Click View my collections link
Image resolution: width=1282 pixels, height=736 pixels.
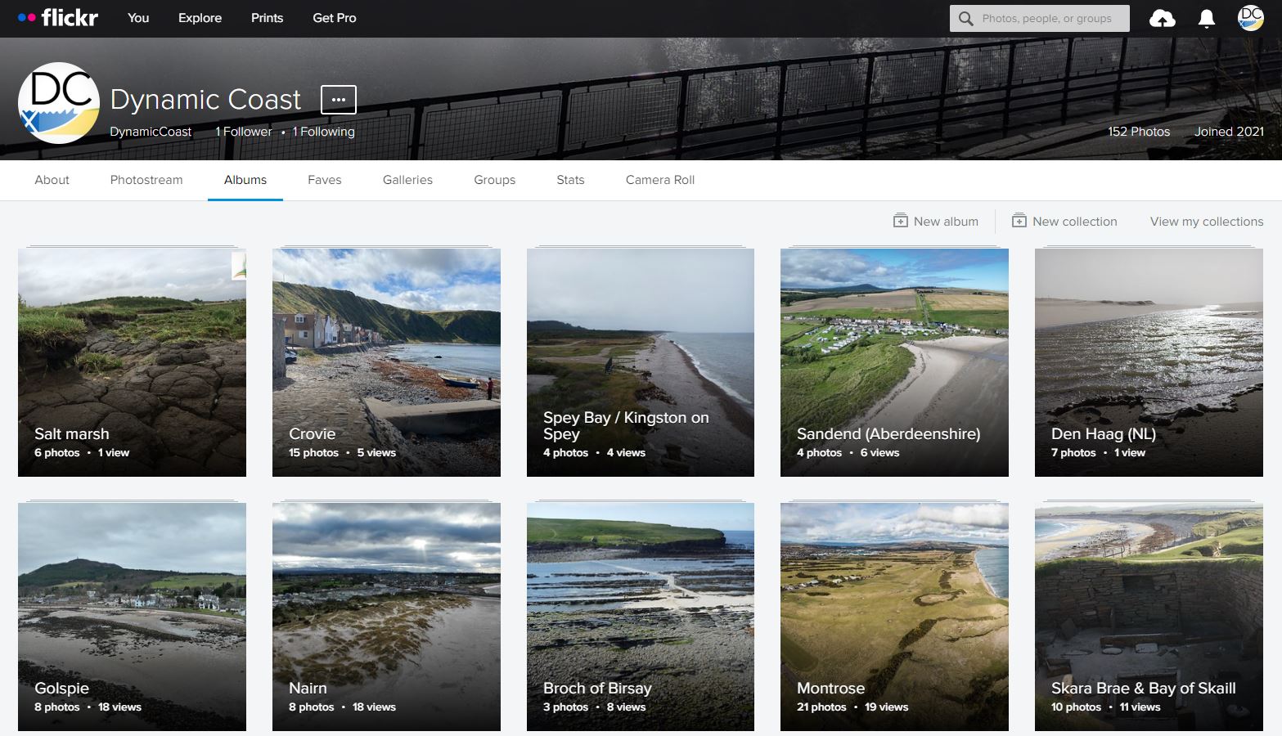pyautogui.click(x=1206, y=222)
